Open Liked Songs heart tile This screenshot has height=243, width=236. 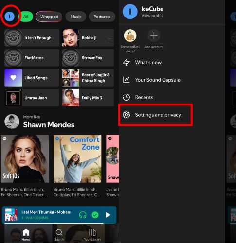click(x=32, y=78)
